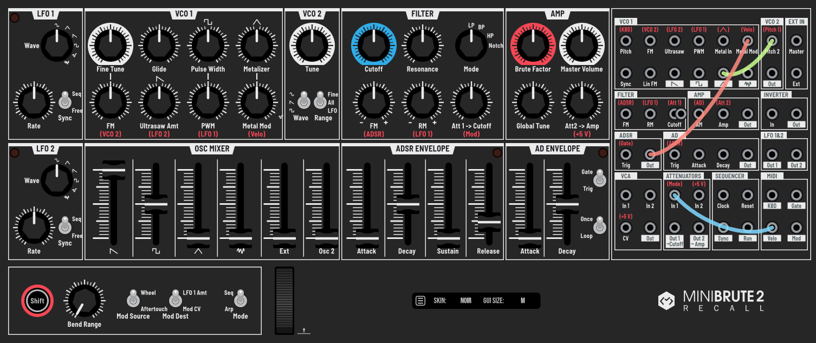Click the AD Attack jack
The image size is (816, 343).
click(x=698, y=154)
